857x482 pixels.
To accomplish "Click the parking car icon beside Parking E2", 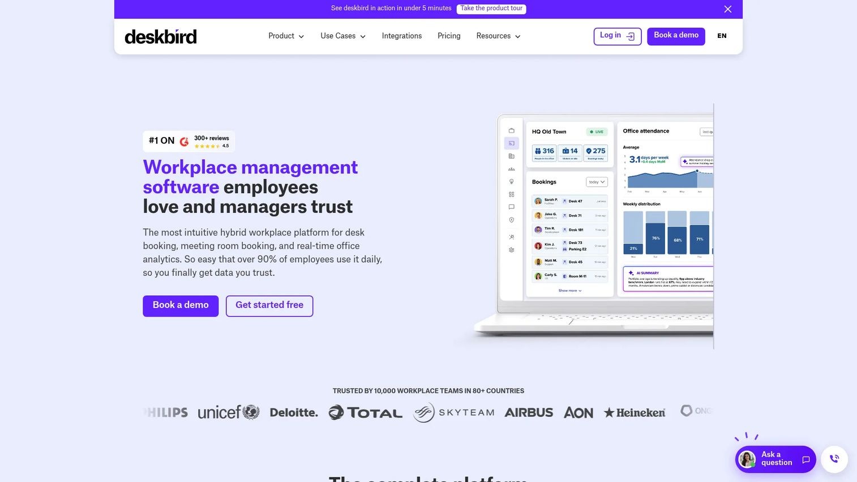I will (x=564, y=249).
